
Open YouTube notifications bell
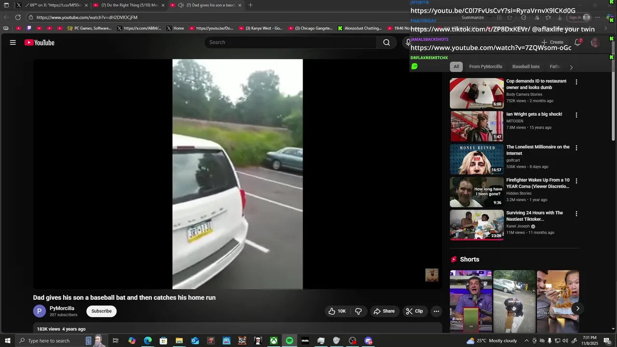[577, 42]
